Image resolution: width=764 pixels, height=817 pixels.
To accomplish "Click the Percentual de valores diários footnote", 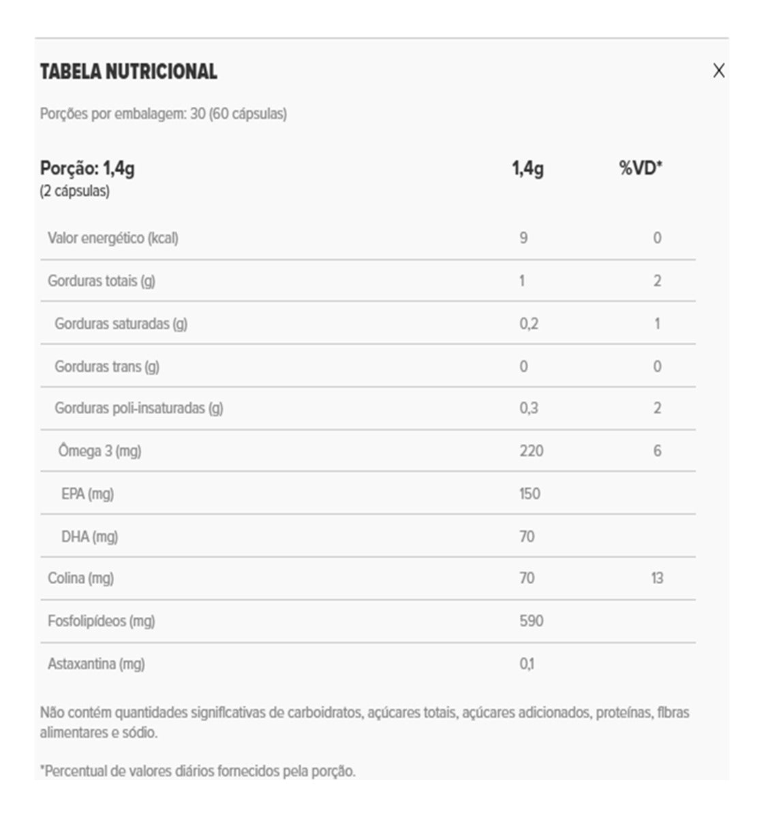I will (198, 771).
